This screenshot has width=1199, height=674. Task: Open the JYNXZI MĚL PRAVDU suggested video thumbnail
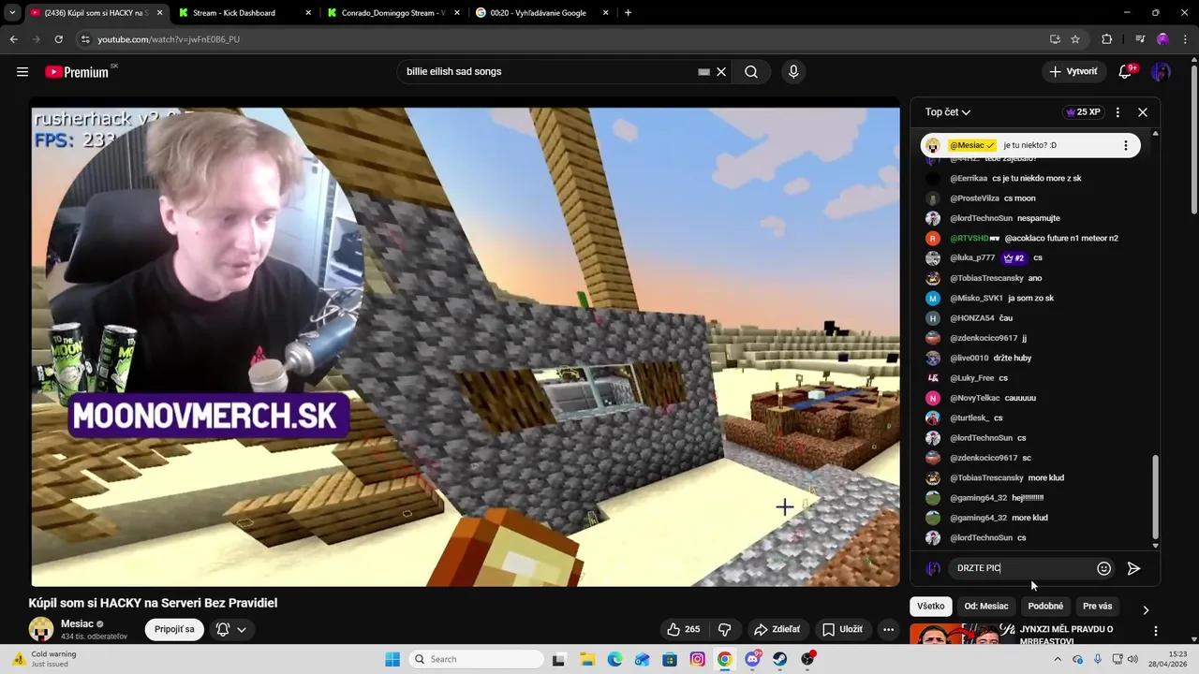click(961, 635)
